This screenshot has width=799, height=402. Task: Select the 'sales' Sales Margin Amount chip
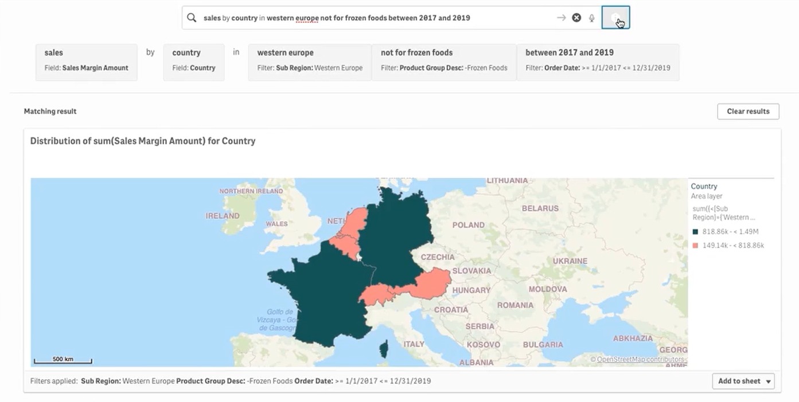87,62
